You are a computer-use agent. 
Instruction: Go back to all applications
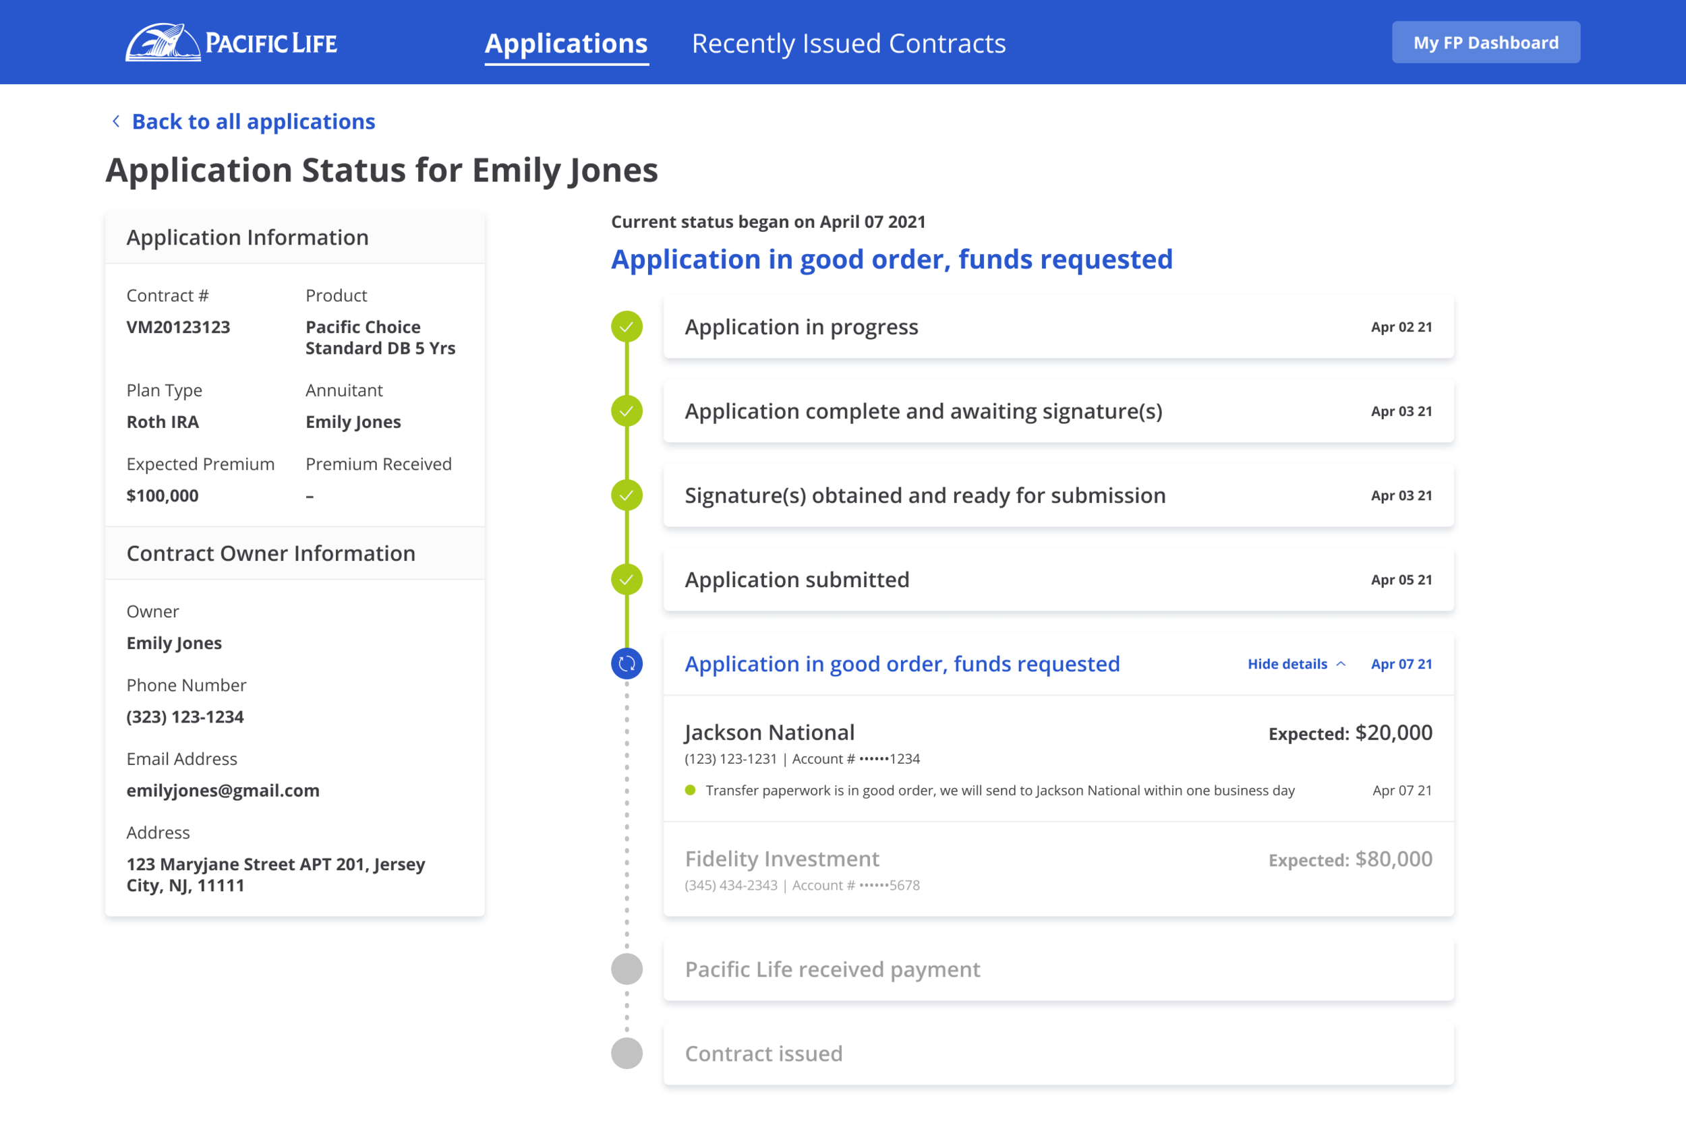pos(253,121)
